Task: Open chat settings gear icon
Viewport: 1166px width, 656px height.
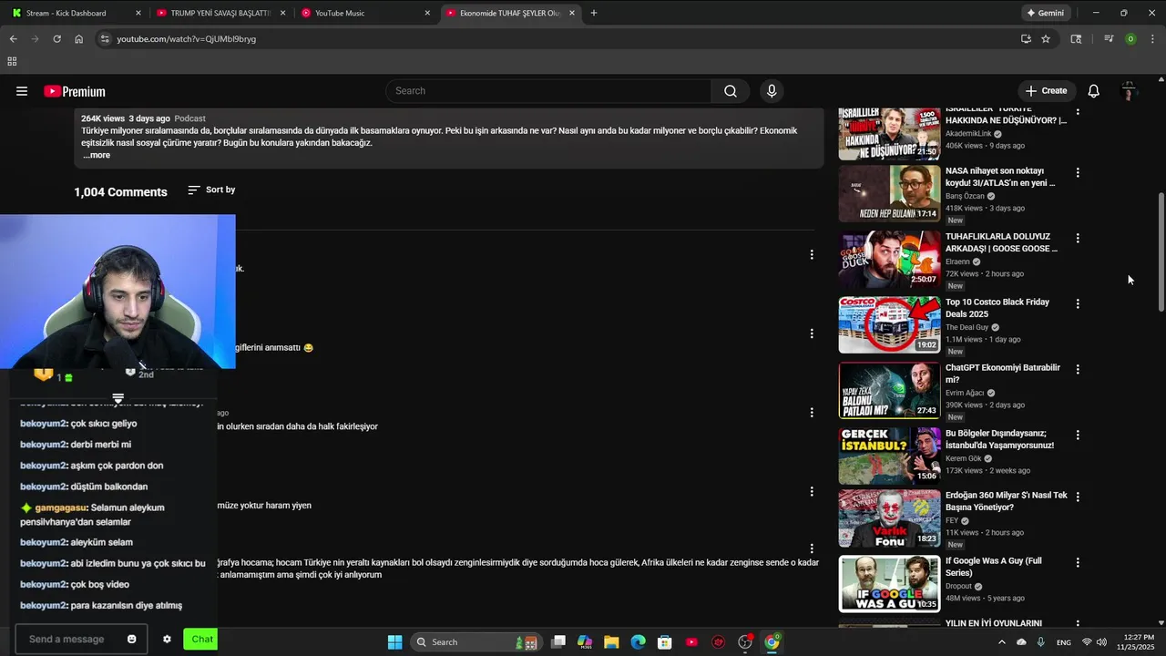Action: click(167, 639)
